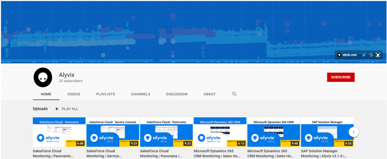Open SalesForce Panorama Server v1.4.3 thumbnail

(x=59, y=132)
